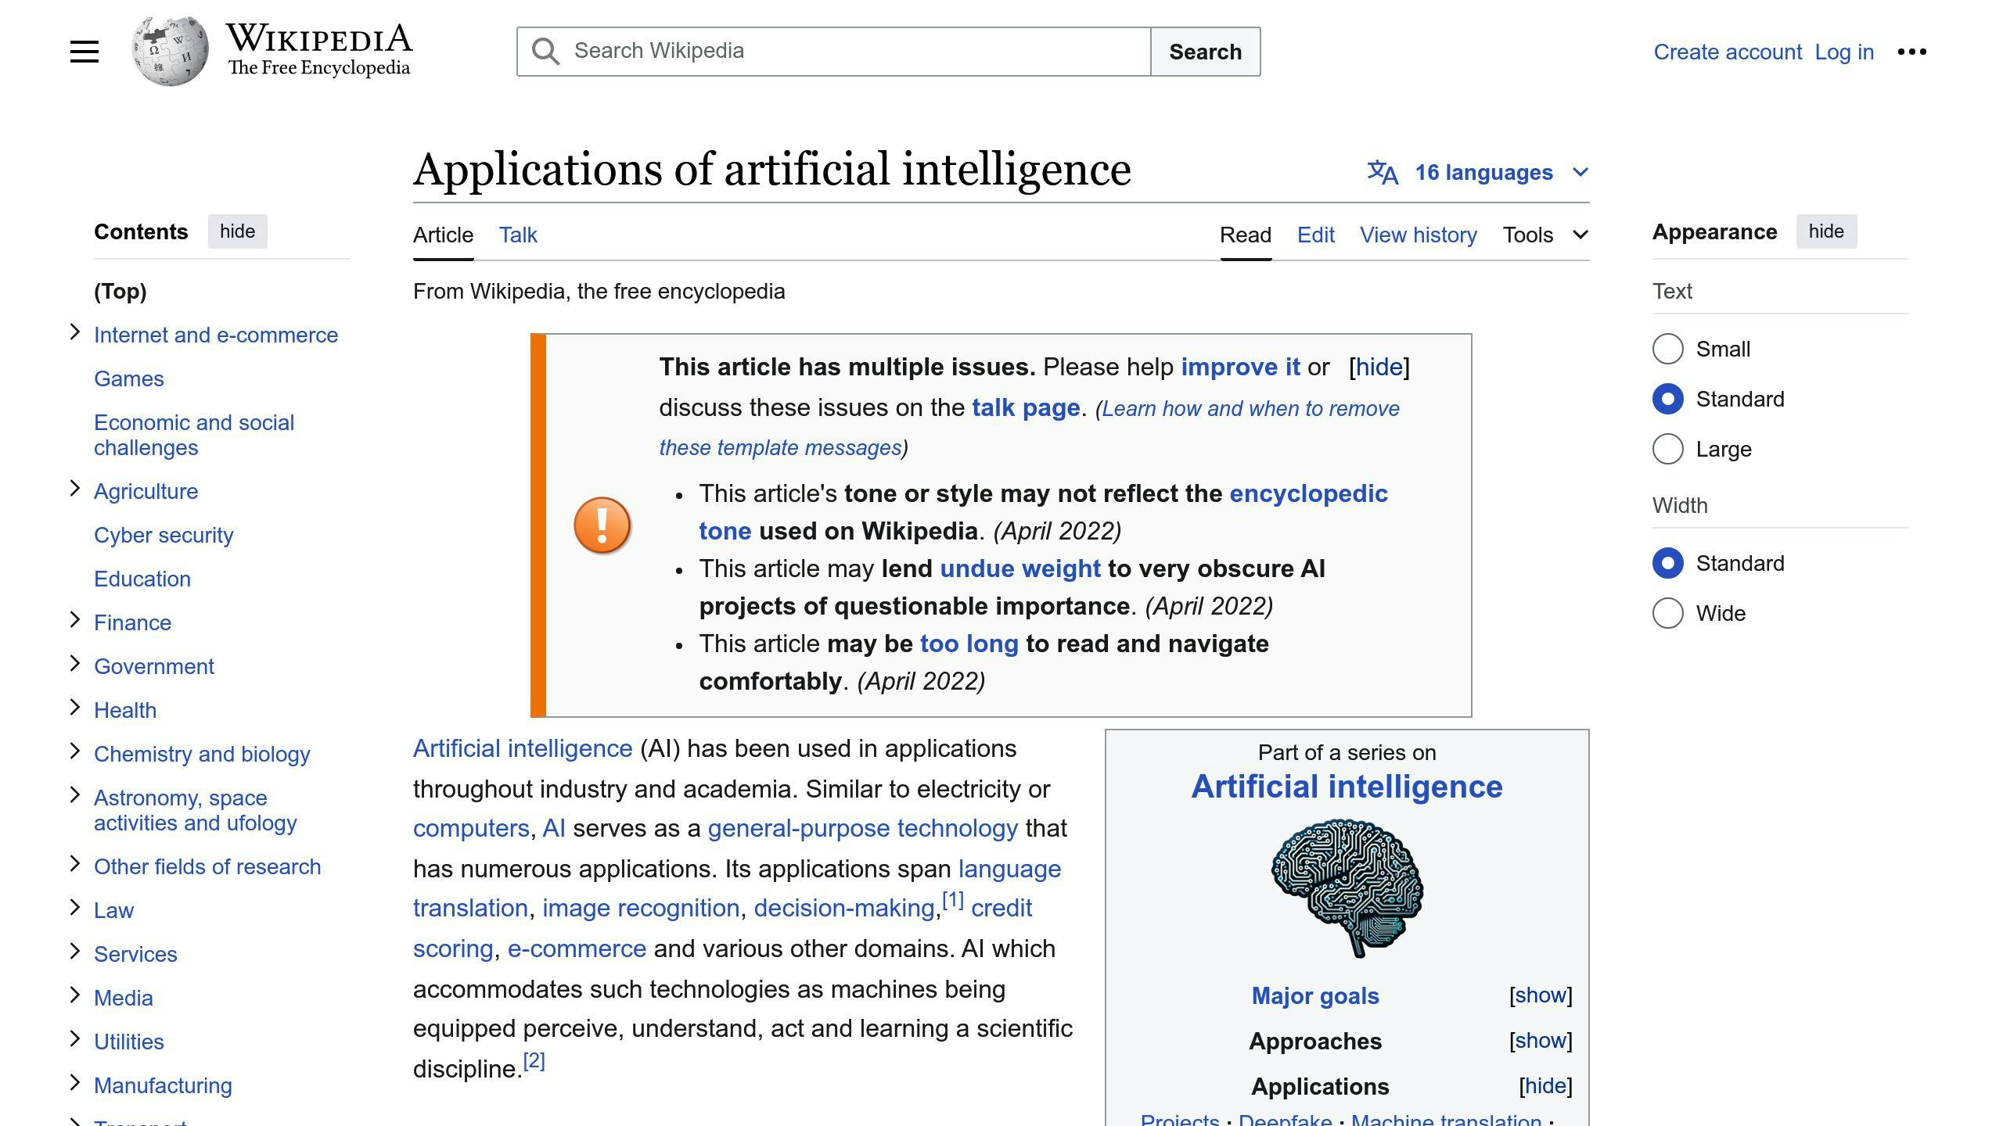Image resolution: width=2003 pixels, height=1126 pixels.
Task: Open the Machine translation link
Action: point(1446,1120)
